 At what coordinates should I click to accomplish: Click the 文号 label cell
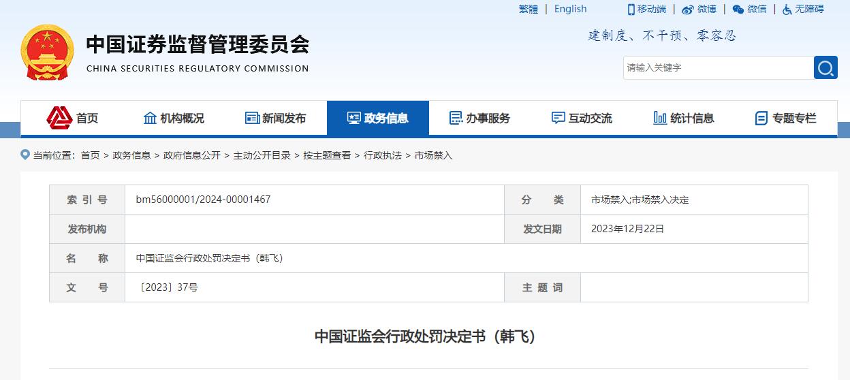pos(87,287)
